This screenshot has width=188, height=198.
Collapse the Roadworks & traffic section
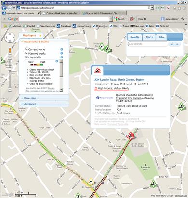pyautogui.click(x=36, y=42)
